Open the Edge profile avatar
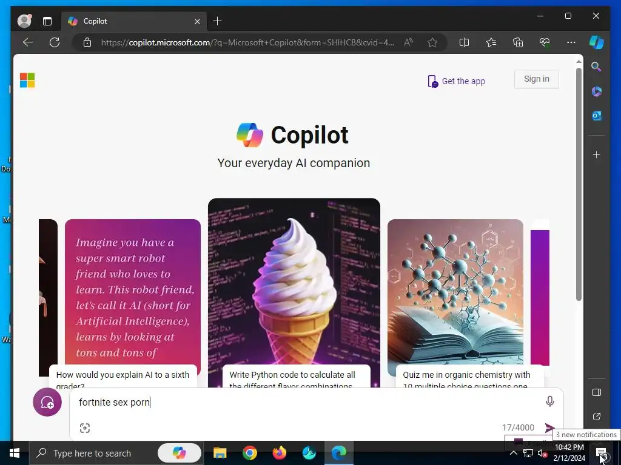This screenshot has width=621, height=465. [x=24, y=21]
